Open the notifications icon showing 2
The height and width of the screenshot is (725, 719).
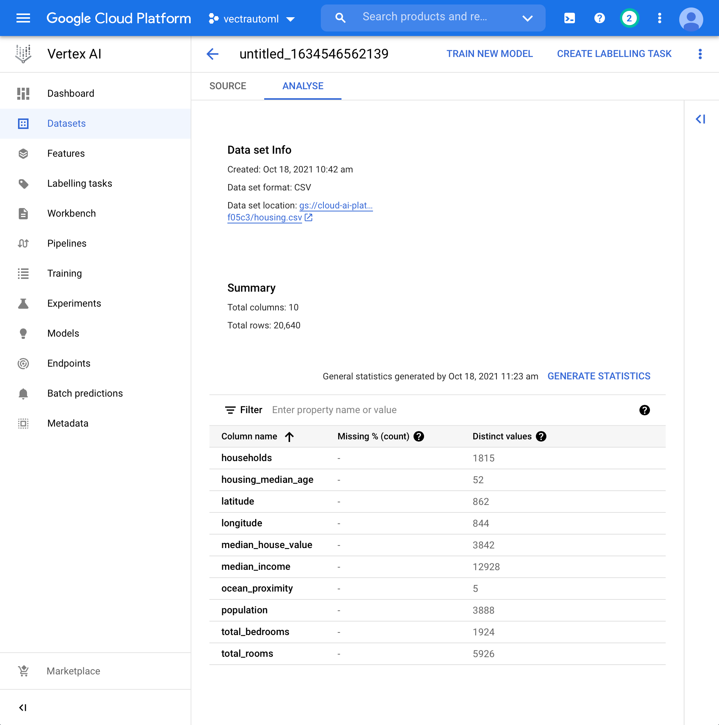629,18
